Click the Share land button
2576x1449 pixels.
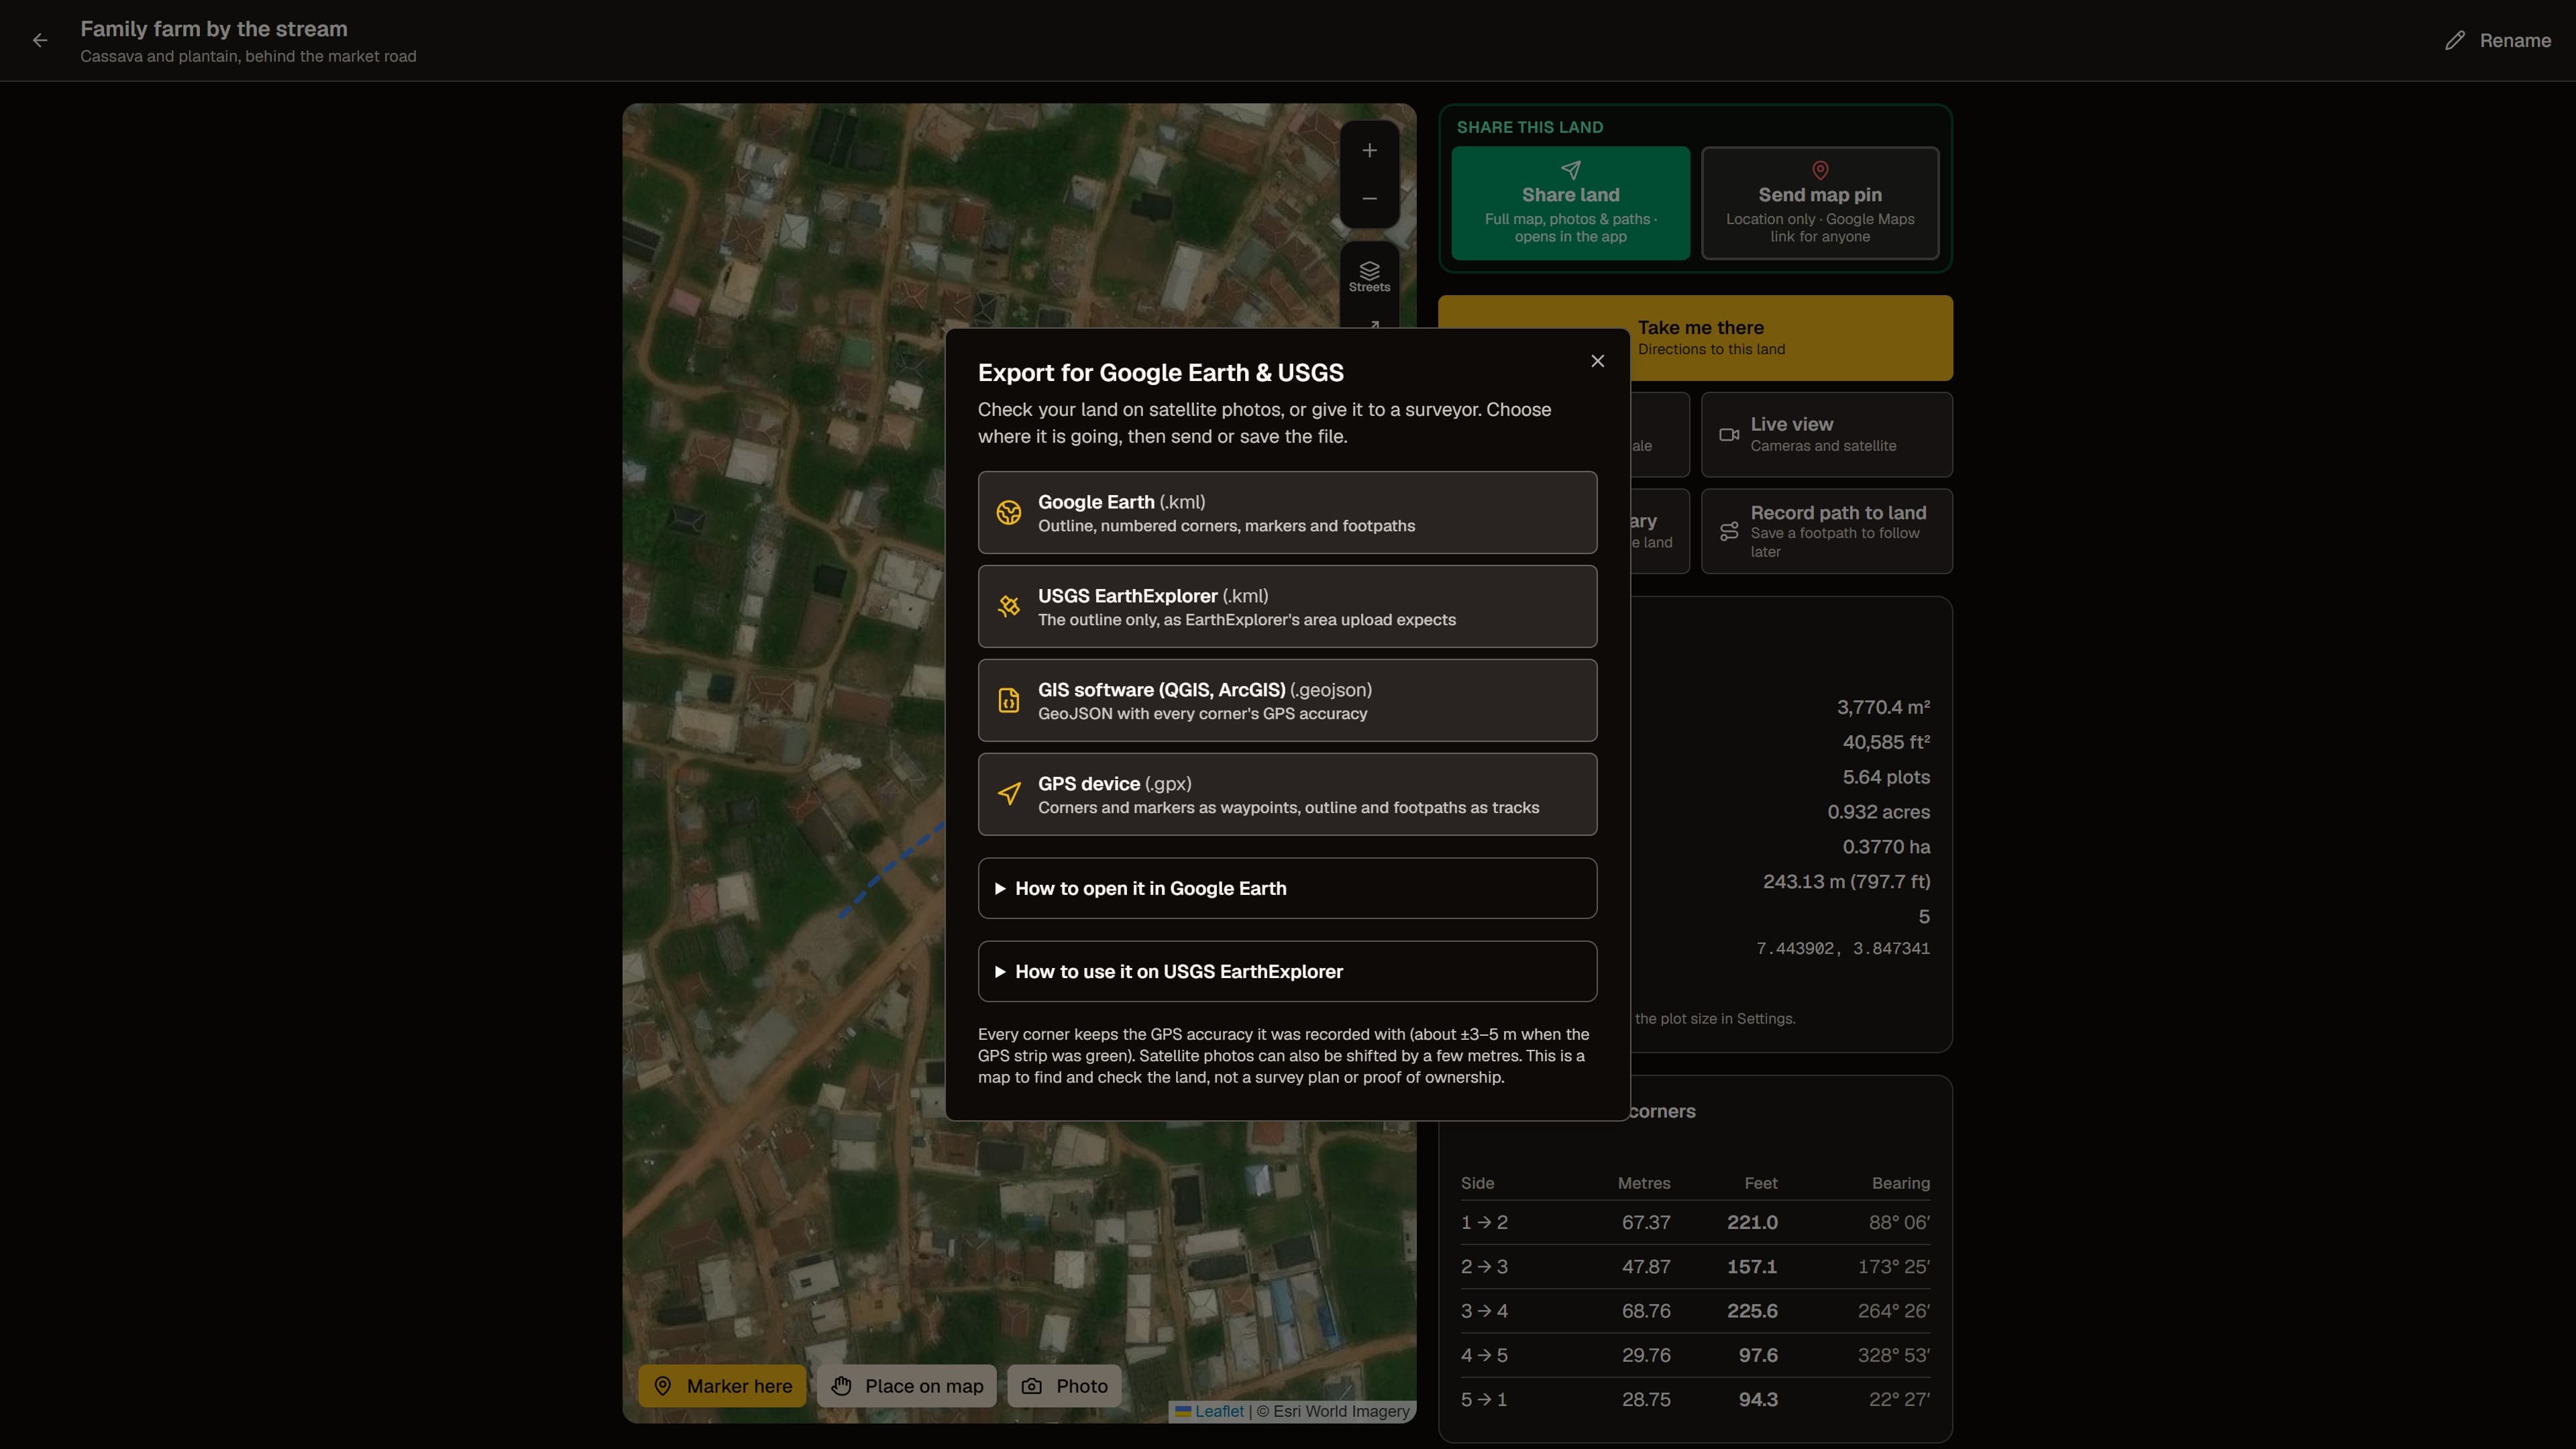[x=1570, y=204]
